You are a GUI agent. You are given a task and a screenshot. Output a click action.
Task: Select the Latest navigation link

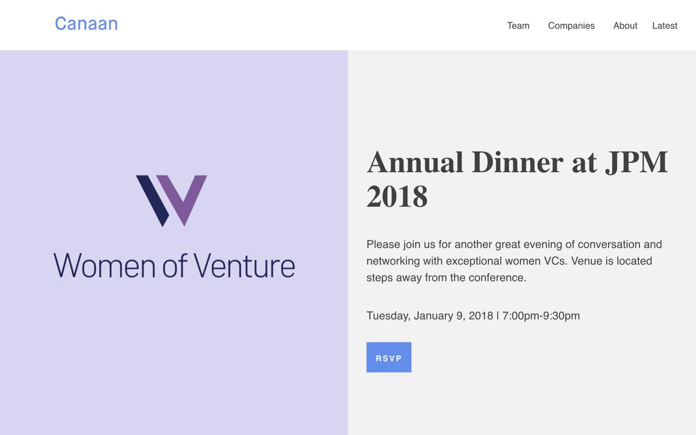[x=664, y=26]
